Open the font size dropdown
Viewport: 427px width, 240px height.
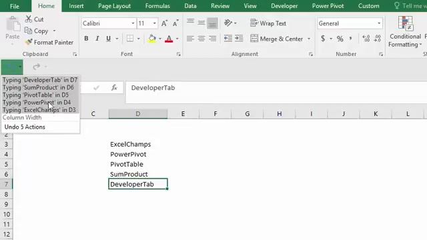[x=154, y=23]
